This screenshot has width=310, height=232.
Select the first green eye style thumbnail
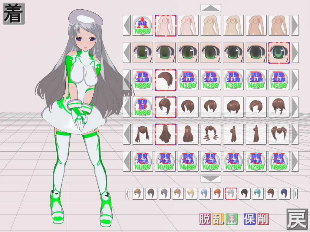pyautogui.click(x=143, y=53)
